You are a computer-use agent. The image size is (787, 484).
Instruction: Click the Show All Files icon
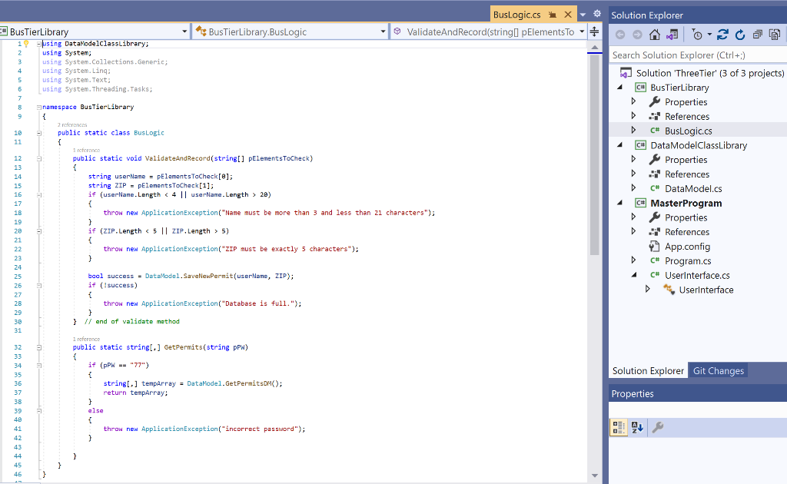(775, 35)
